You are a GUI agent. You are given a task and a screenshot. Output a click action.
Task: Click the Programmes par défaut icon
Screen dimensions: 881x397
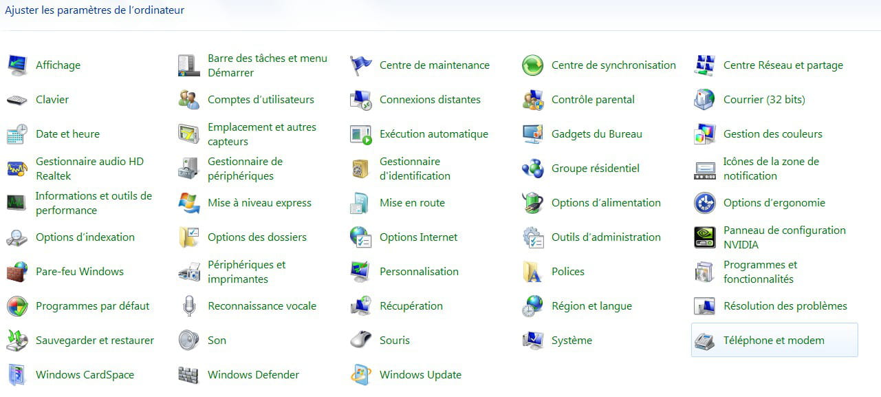coord(17,306)
